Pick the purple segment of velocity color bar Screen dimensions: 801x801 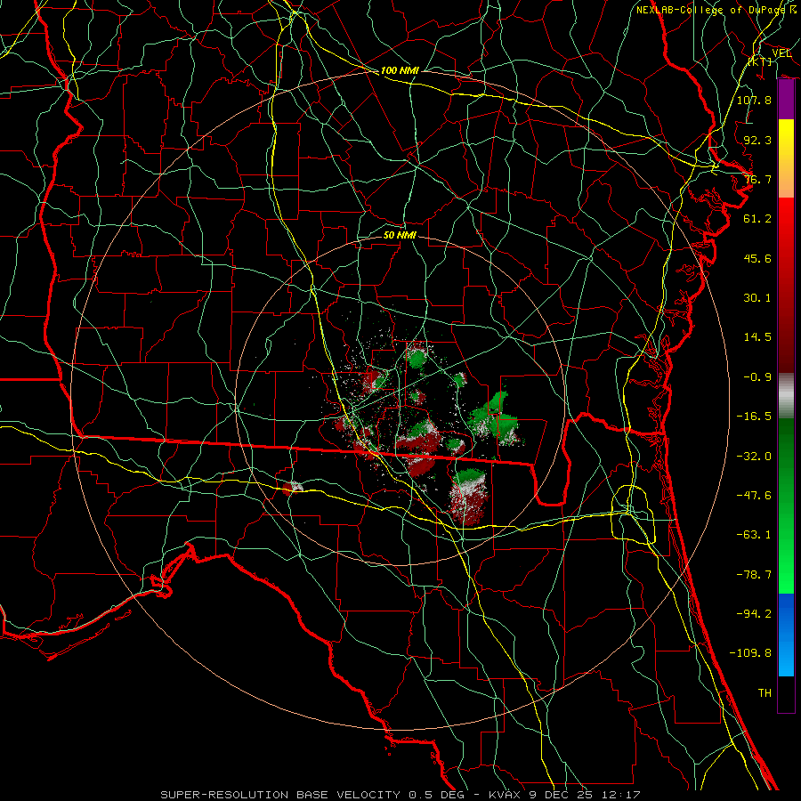tap(786, 100)
